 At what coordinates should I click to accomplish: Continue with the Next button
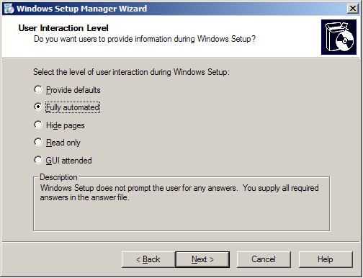click(202, 259)
